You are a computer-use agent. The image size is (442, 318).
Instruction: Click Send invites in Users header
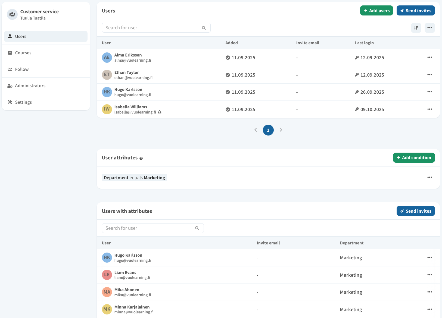click(x=416, y=11)
